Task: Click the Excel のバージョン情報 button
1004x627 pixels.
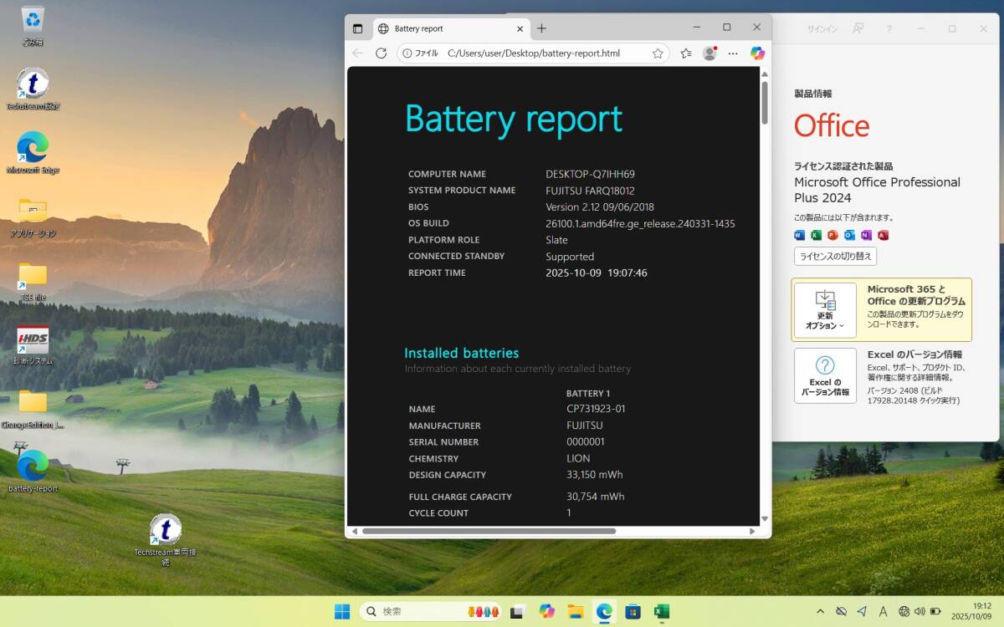Action: click(x=825, y=375)
